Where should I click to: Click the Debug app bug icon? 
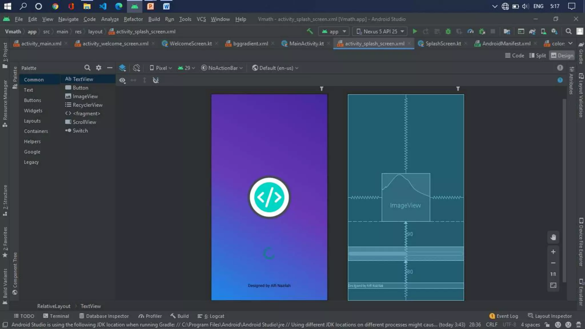[448, 31]
